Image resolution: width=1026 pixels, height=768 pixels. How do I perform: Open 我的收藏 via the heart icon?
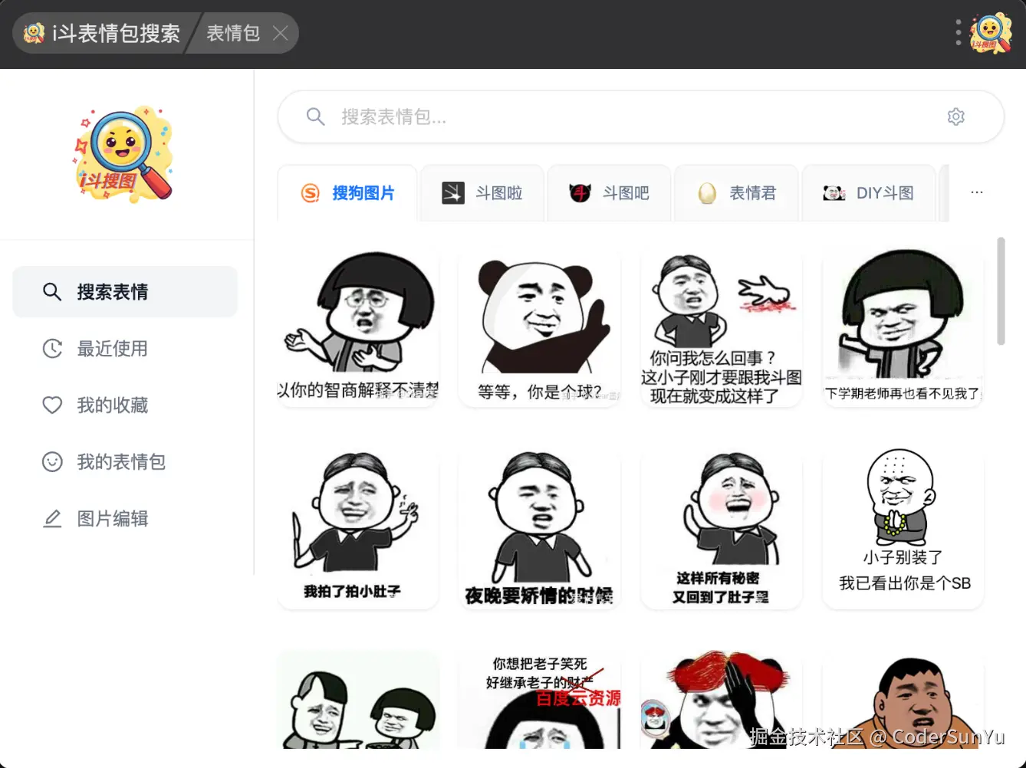tap(51, 405)
